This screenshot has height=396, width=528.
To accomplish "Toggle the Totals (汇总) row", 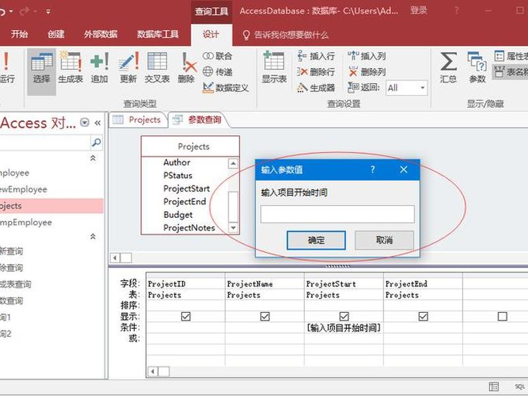I will 448,69.
